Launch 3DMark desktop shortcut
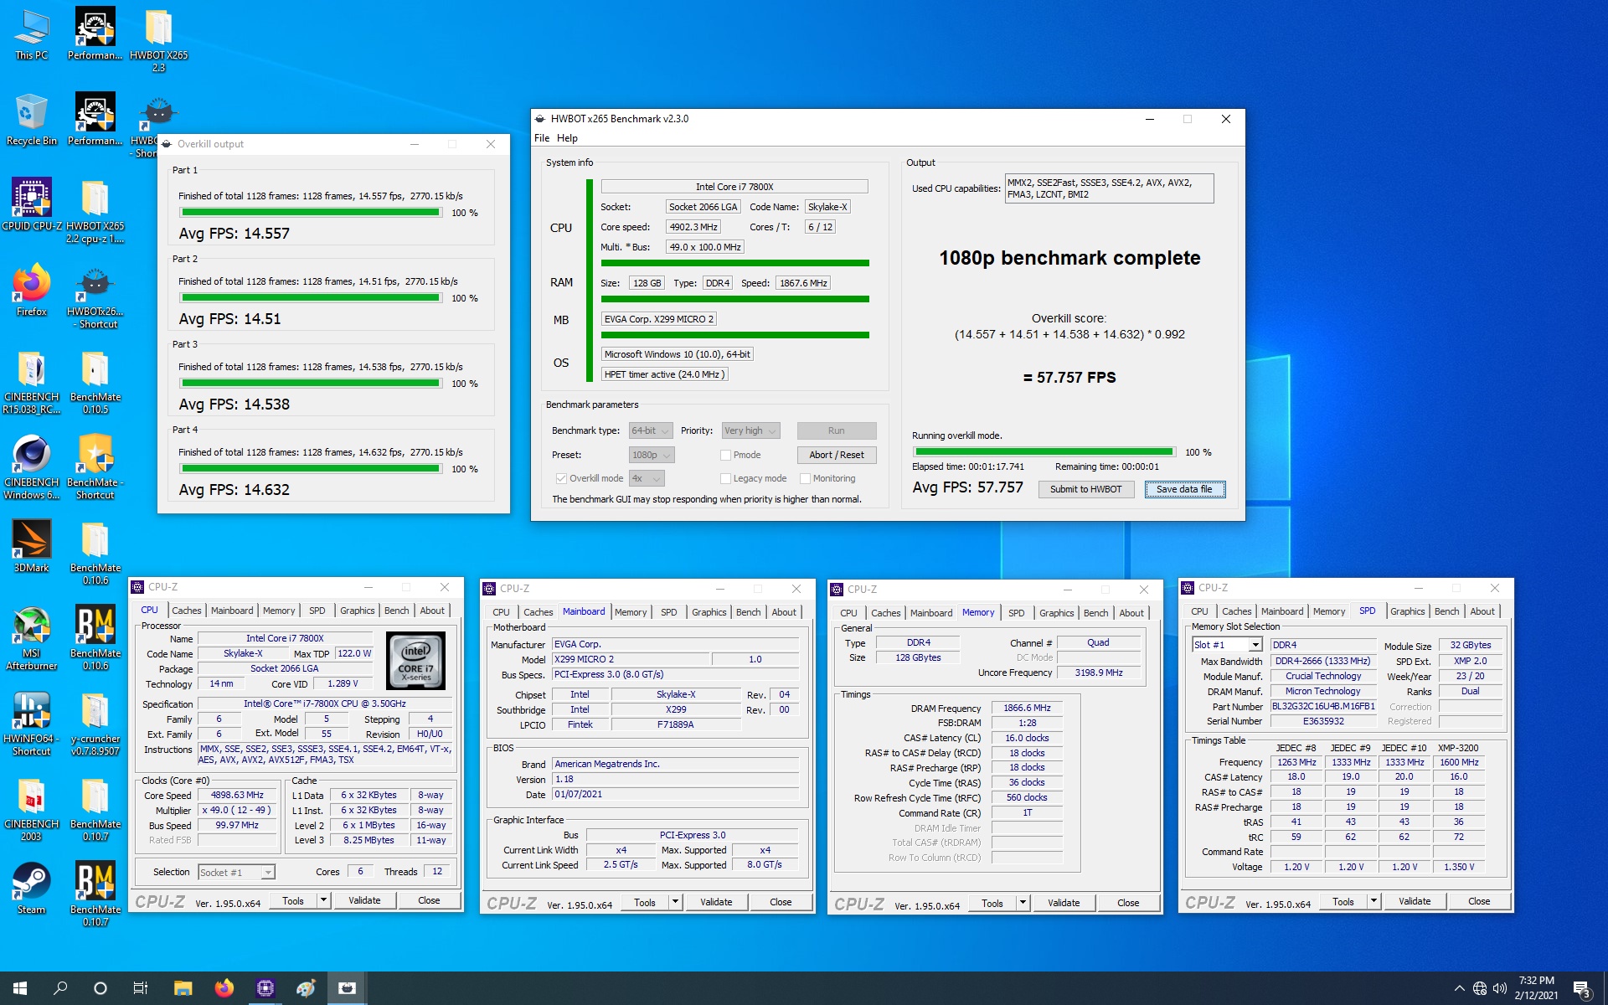Viewport: 1608px width, 1005px height. click(x=32, y=548)
